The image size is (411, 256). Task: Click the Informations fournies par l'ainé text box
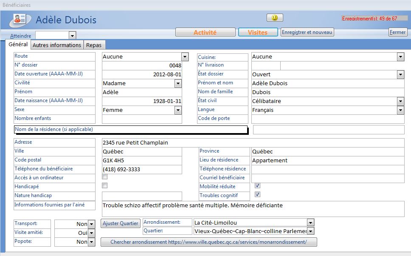point(253,209)
